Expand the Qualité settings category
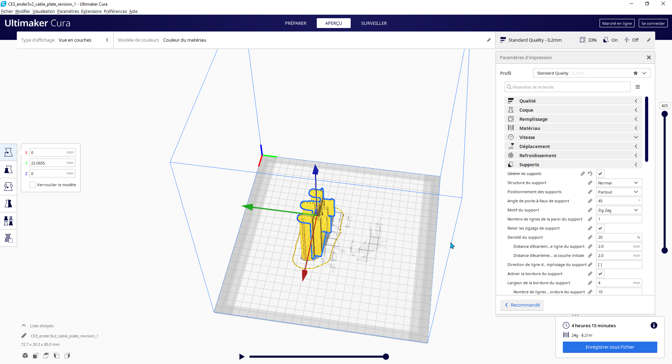 click(x=573, y=101)
